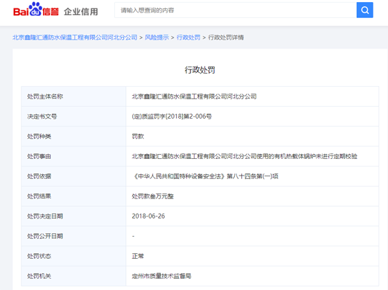Click the company name in 处罚主体名称 row
The width and height of the screenshot is (388, 290).
pyautogui.click(x=194, y=96)
